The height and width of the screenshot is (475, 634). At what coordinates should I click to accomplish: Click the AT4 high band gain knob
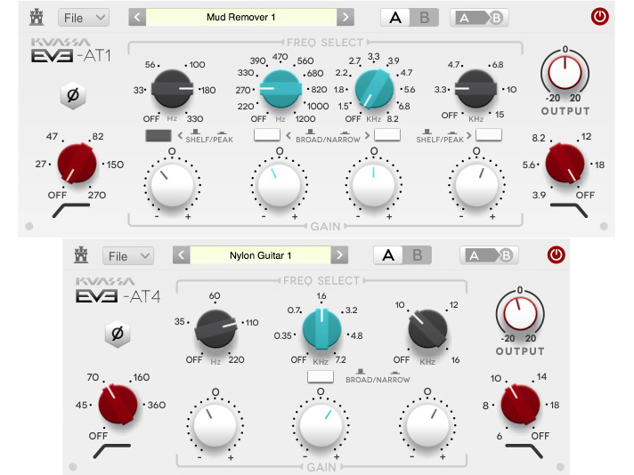[x=427, y=425]
